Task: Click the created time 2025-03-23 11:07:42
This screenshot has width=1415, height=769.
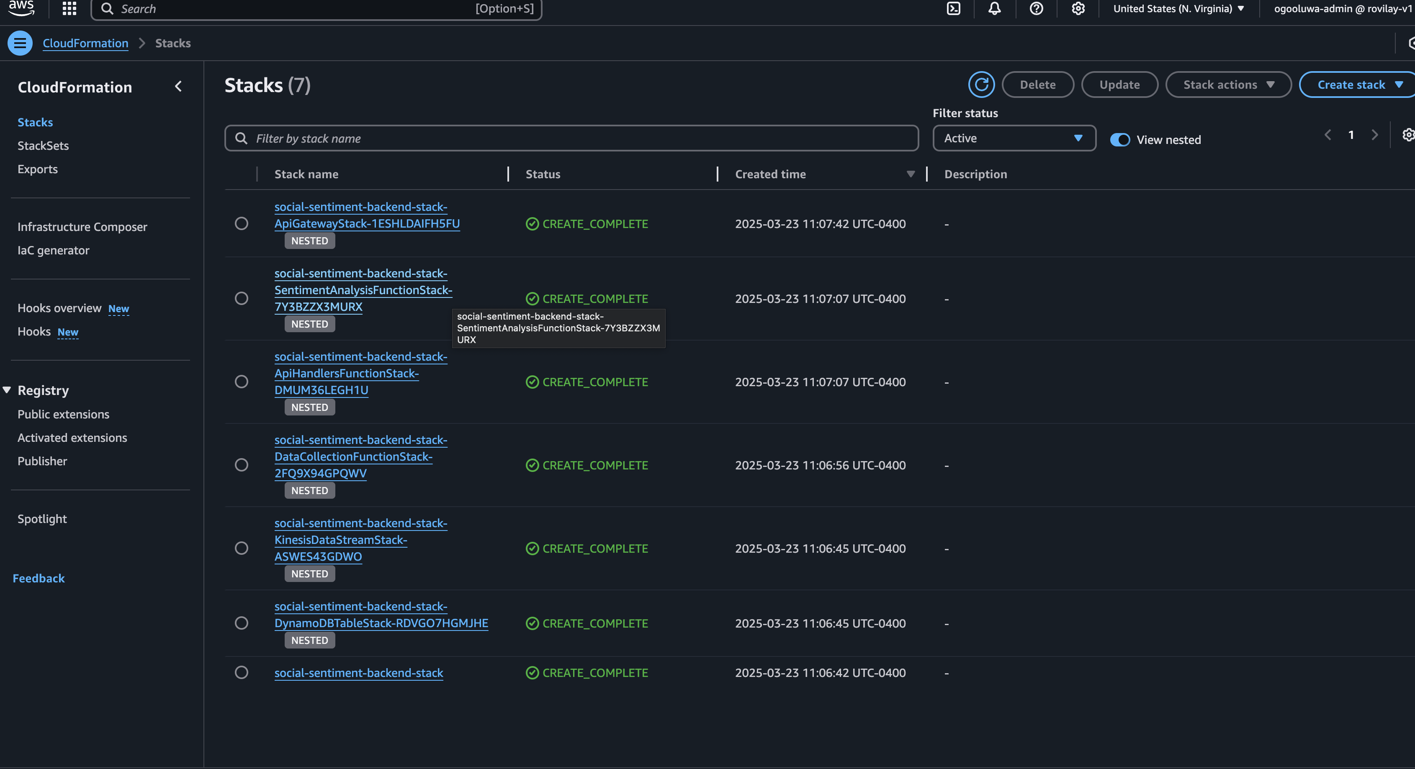Action: click(820, 224)
